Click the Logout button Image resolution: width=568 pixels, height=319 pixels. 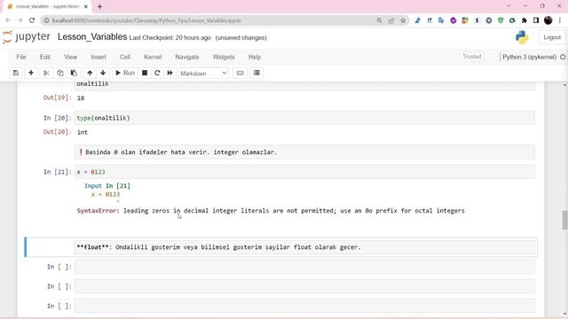tap(552, 37)
